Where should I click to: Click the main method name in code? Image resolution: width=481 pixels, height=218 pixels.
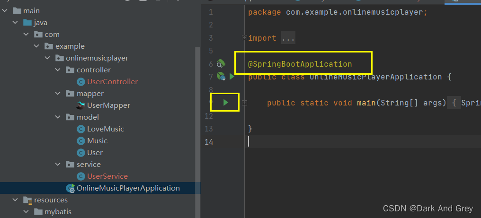point(366,103)
